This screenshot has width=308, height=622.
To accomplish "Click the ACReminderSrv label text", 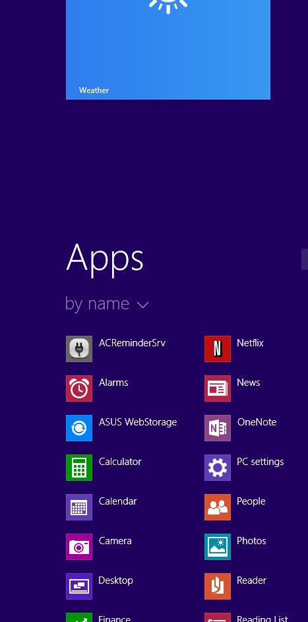I will 132,343.
